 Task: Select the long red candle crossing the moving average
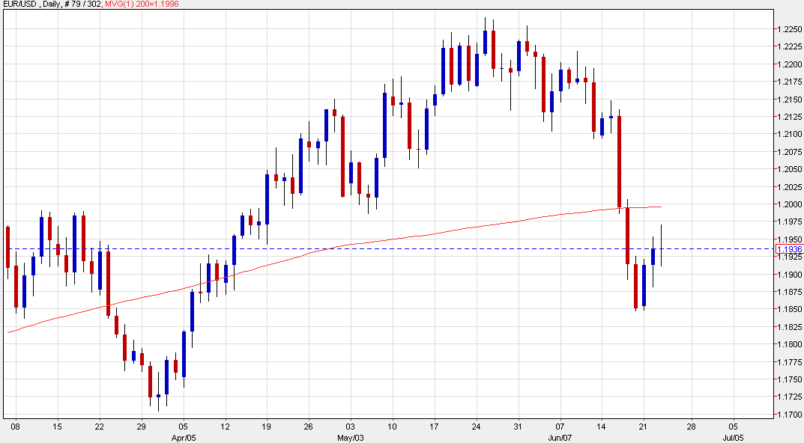pyautogui.click(x=619, y=161)
